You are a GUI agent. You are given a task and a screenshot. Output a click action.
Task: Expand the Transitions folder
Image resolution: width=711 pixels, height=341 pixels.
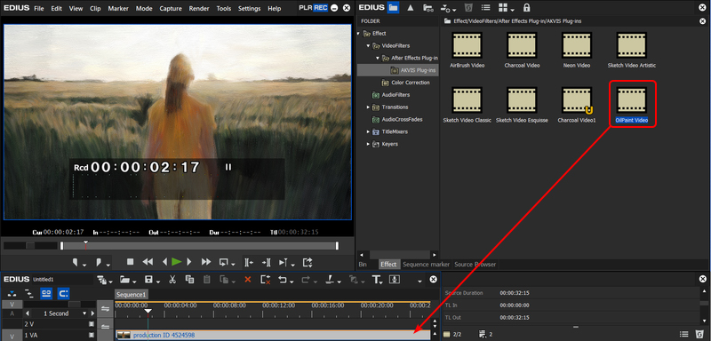[x=368, y=107]
